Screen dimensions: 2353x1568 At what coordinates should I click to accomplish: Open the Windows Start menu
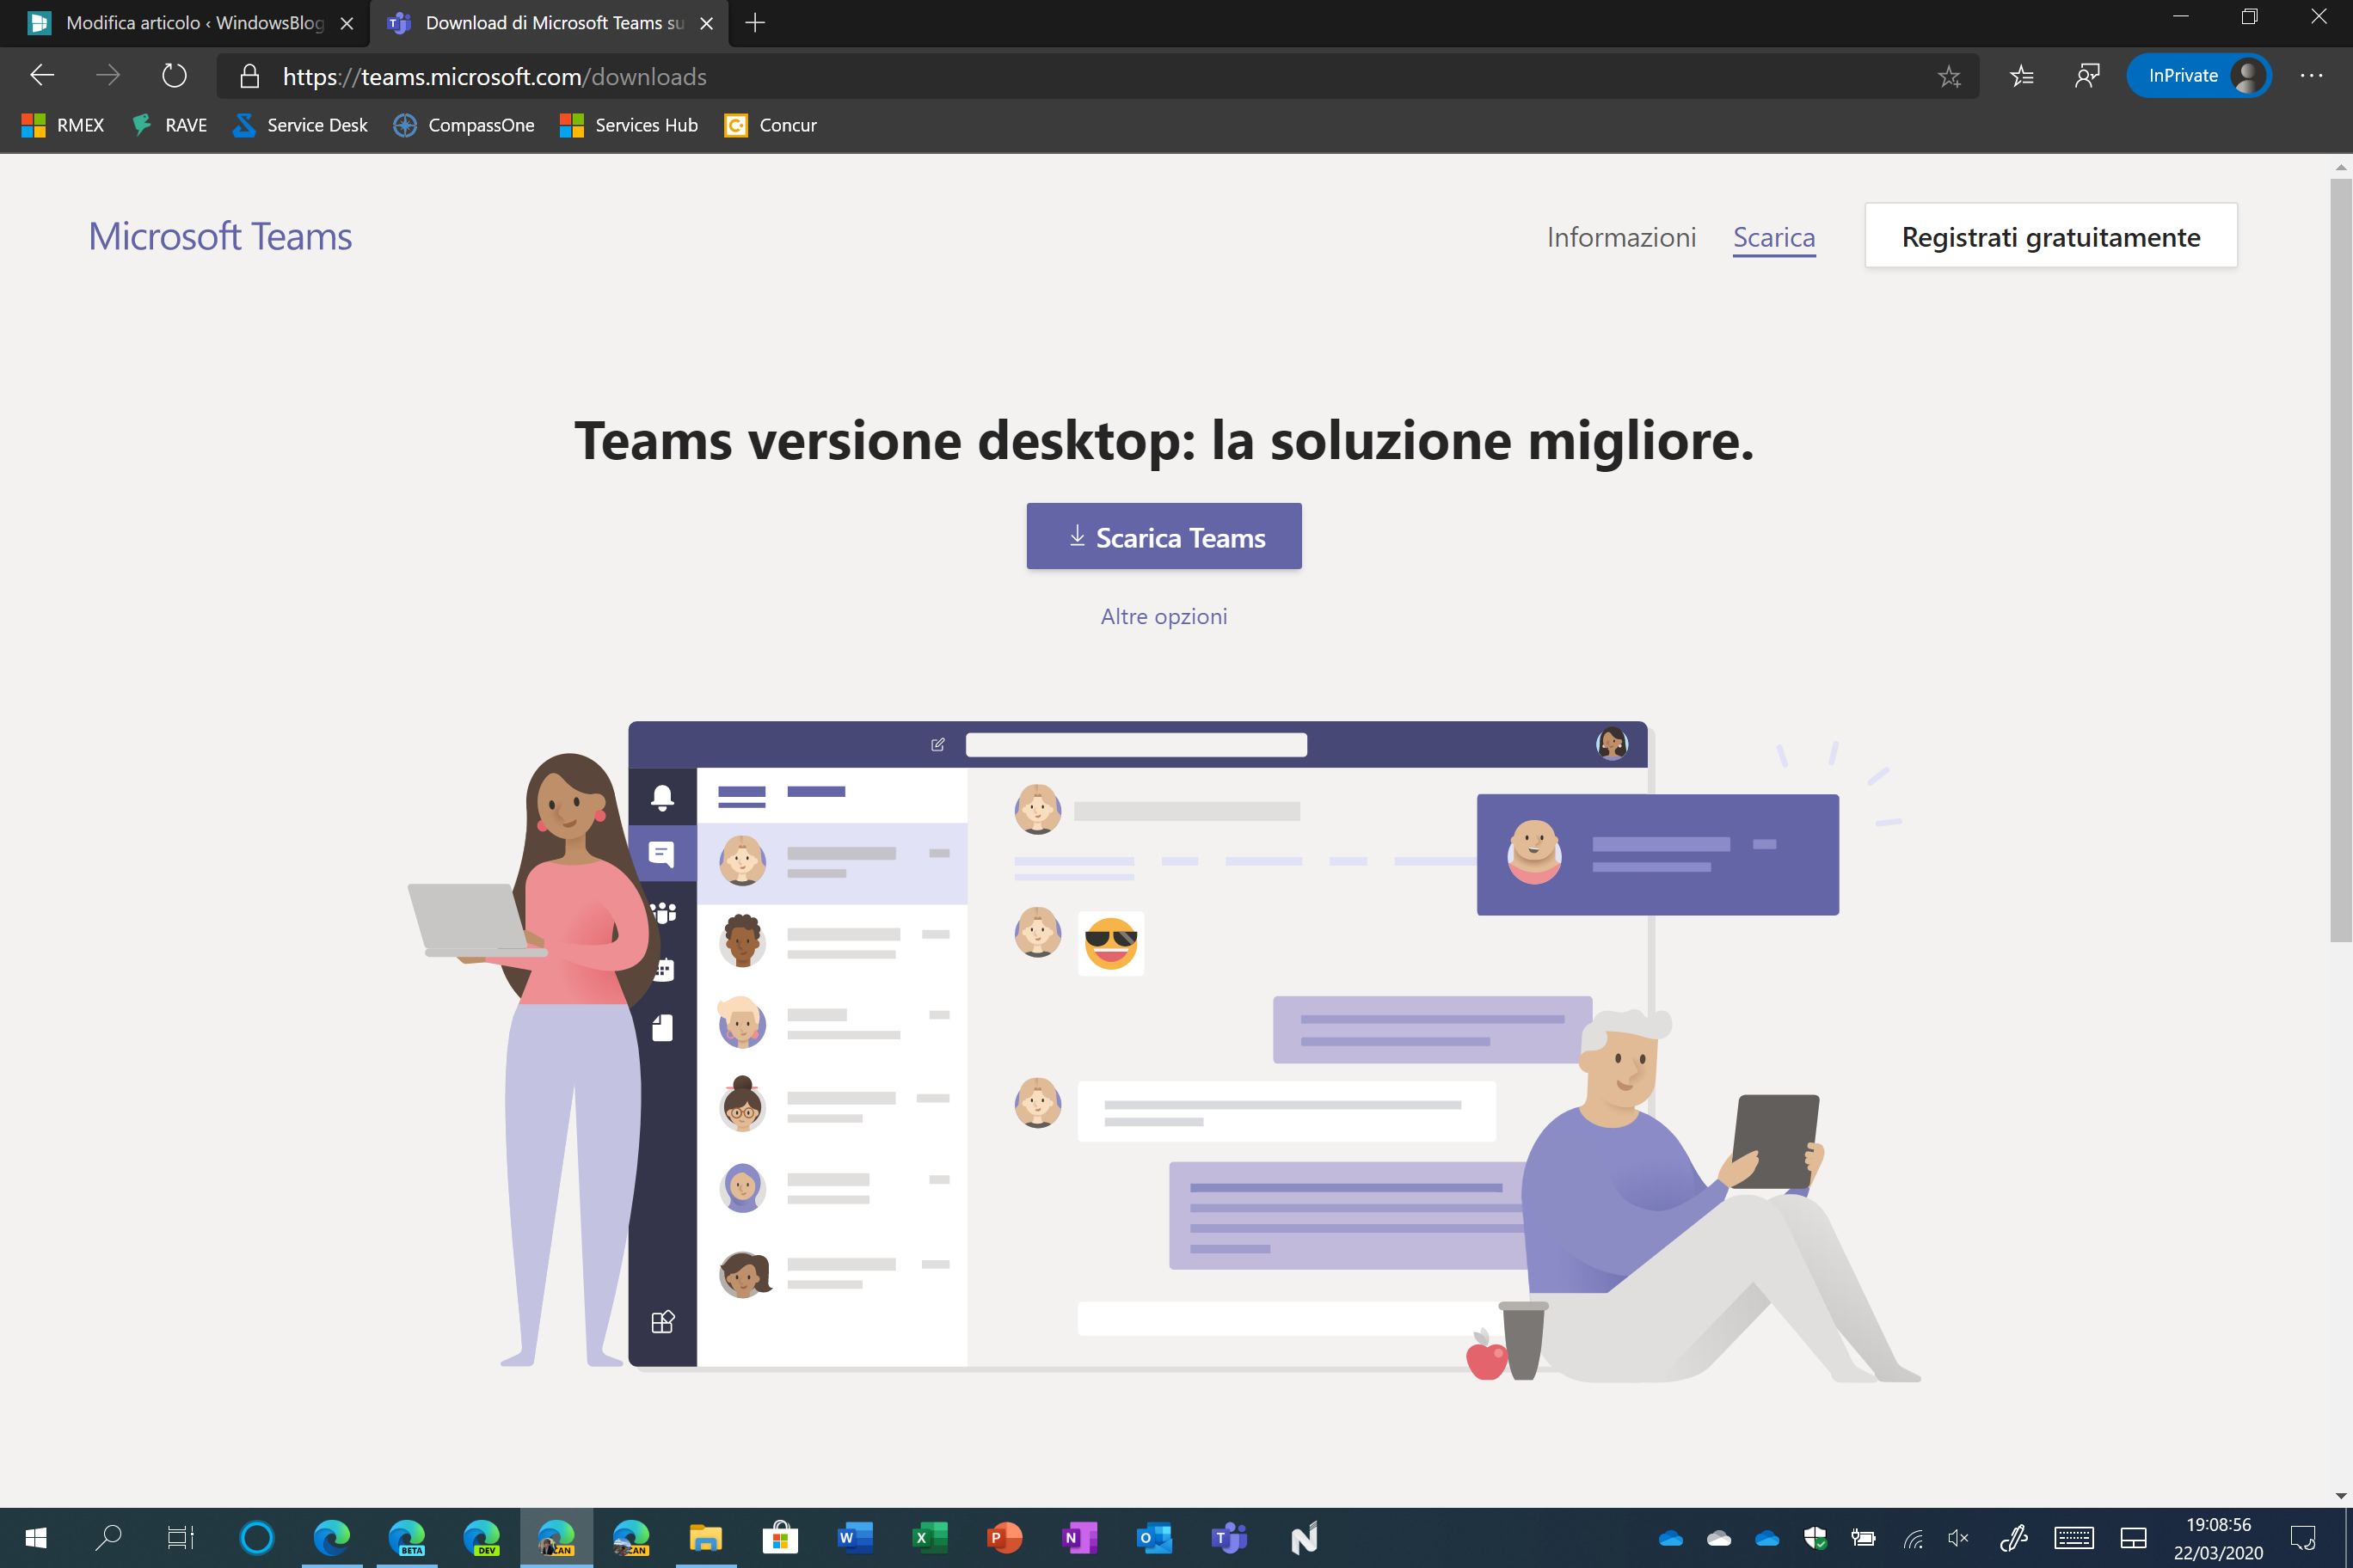point(36,1538)
